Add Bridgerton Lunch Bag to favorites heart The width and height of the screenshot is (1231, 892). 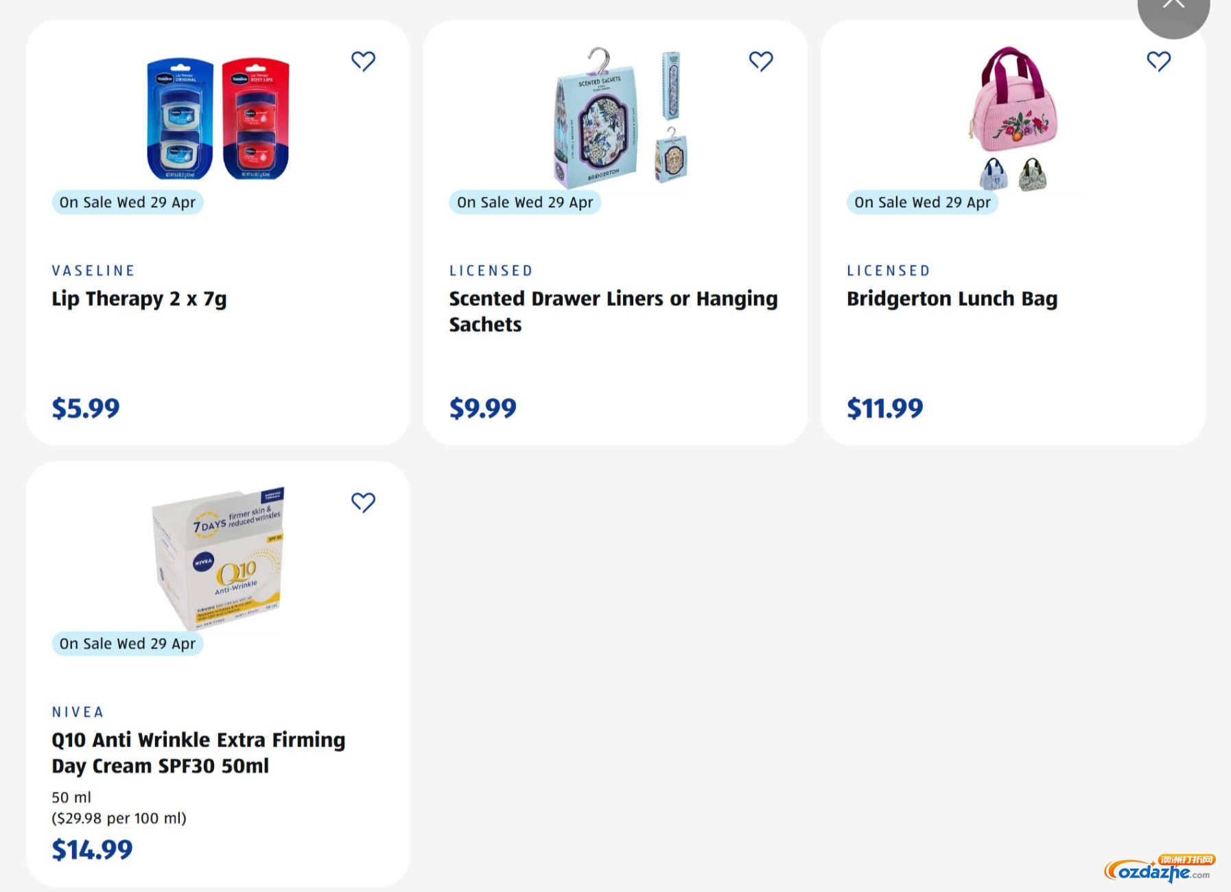(1158, 62)
